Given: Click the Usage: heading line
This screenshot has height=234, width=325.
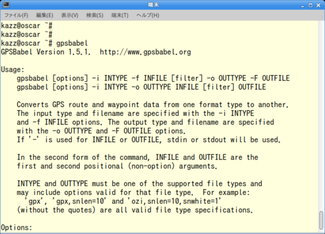Looking at the screenshot, I should coord(13,70).
